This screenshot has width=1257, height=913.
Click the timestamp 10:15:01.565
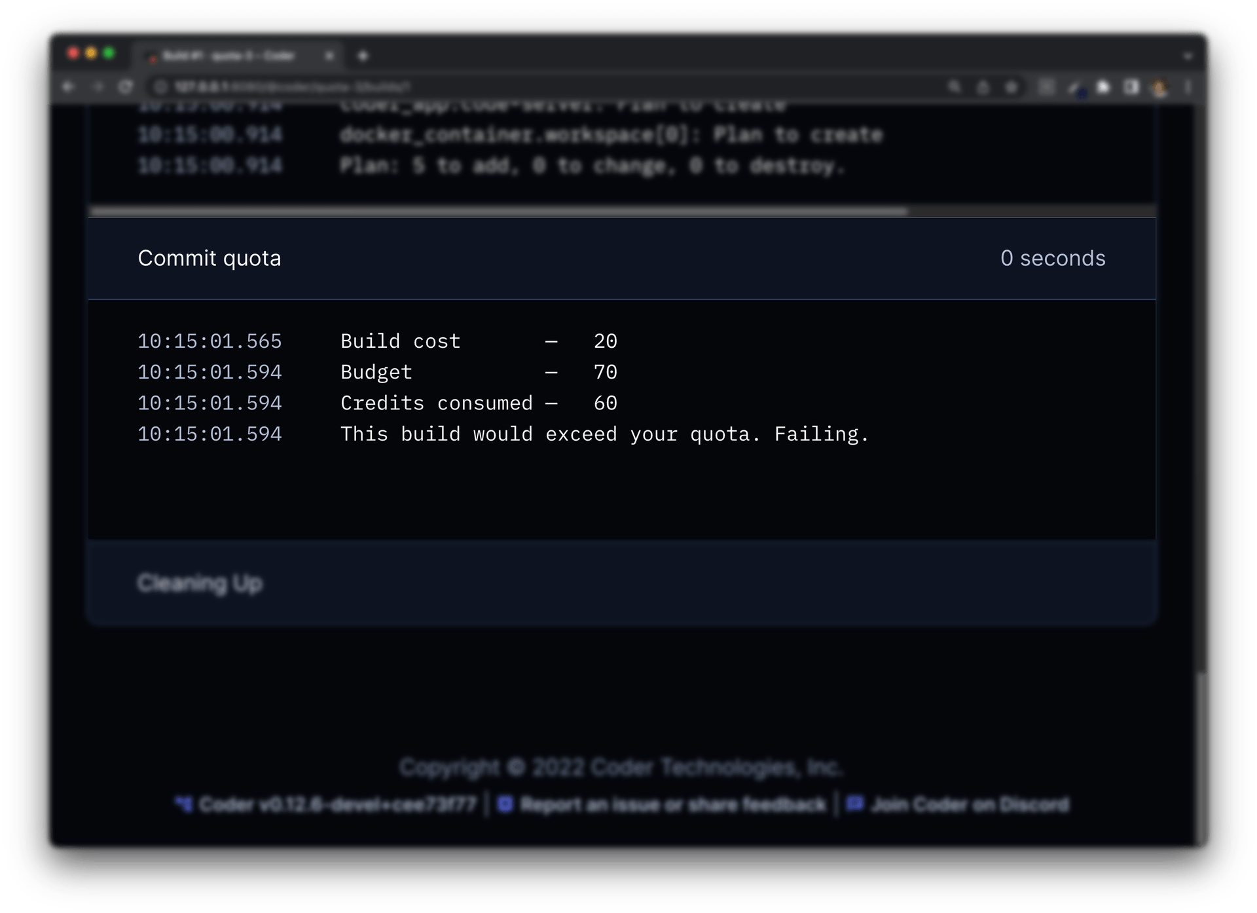[209, 341]
